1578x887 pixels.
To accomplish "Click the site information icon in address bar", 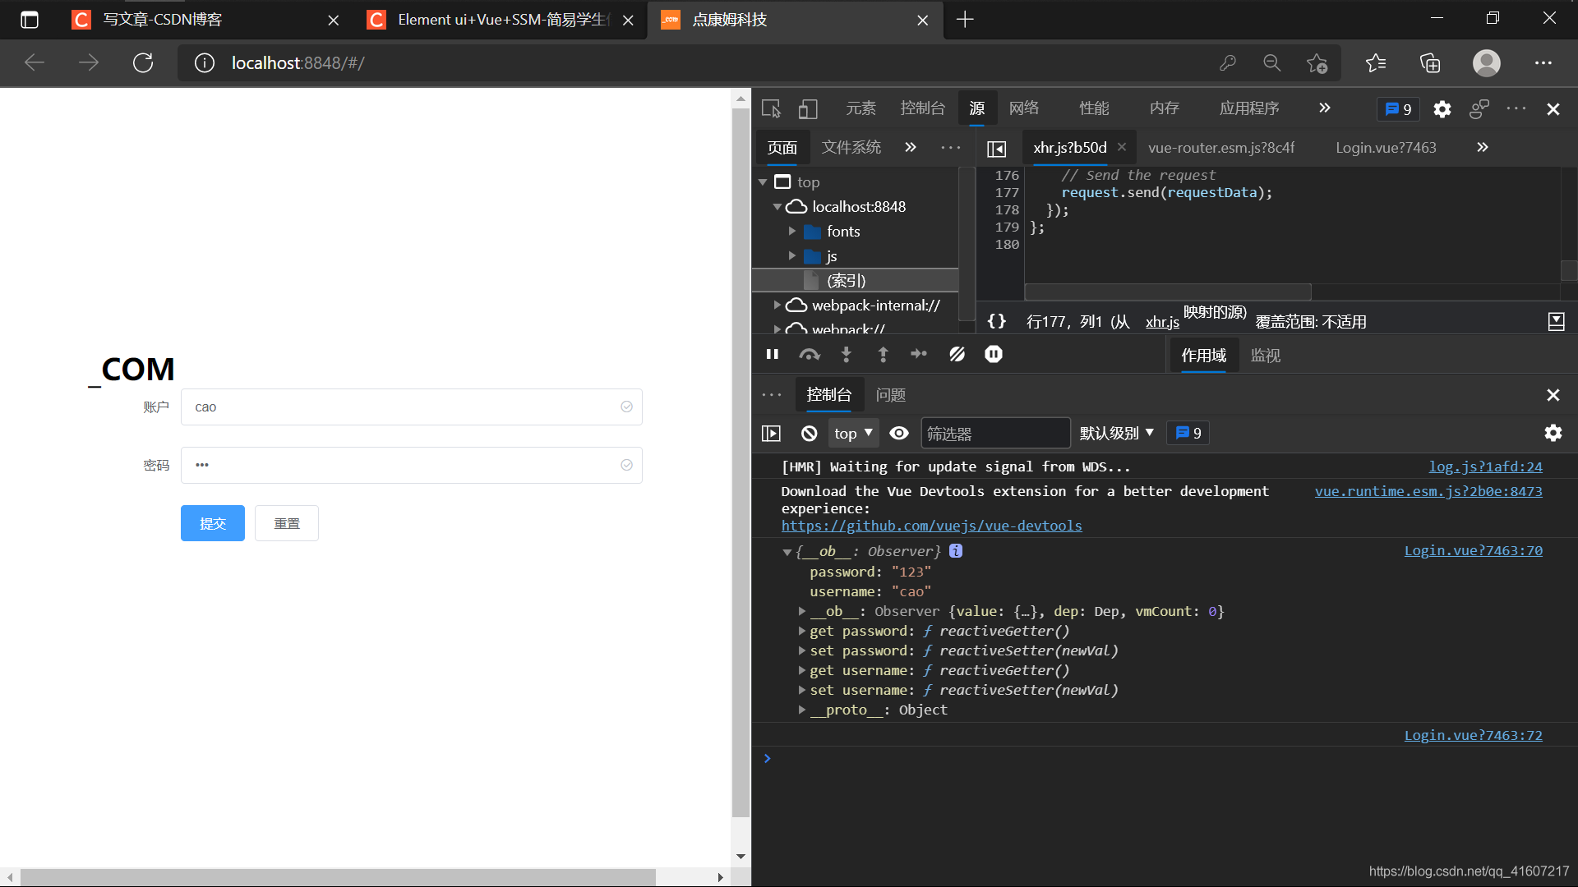I will tap(204, 62).
